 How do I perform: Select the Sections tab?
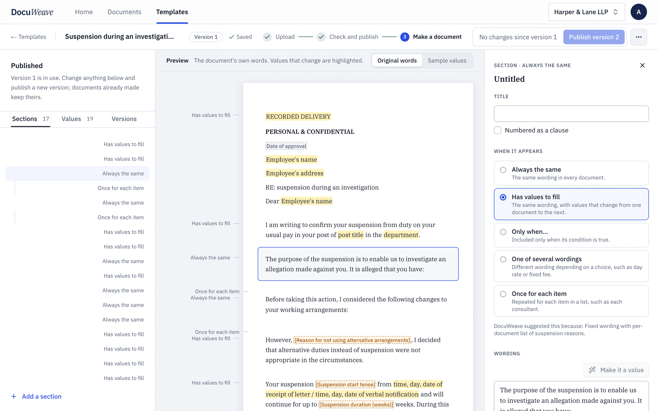[30, 119]
